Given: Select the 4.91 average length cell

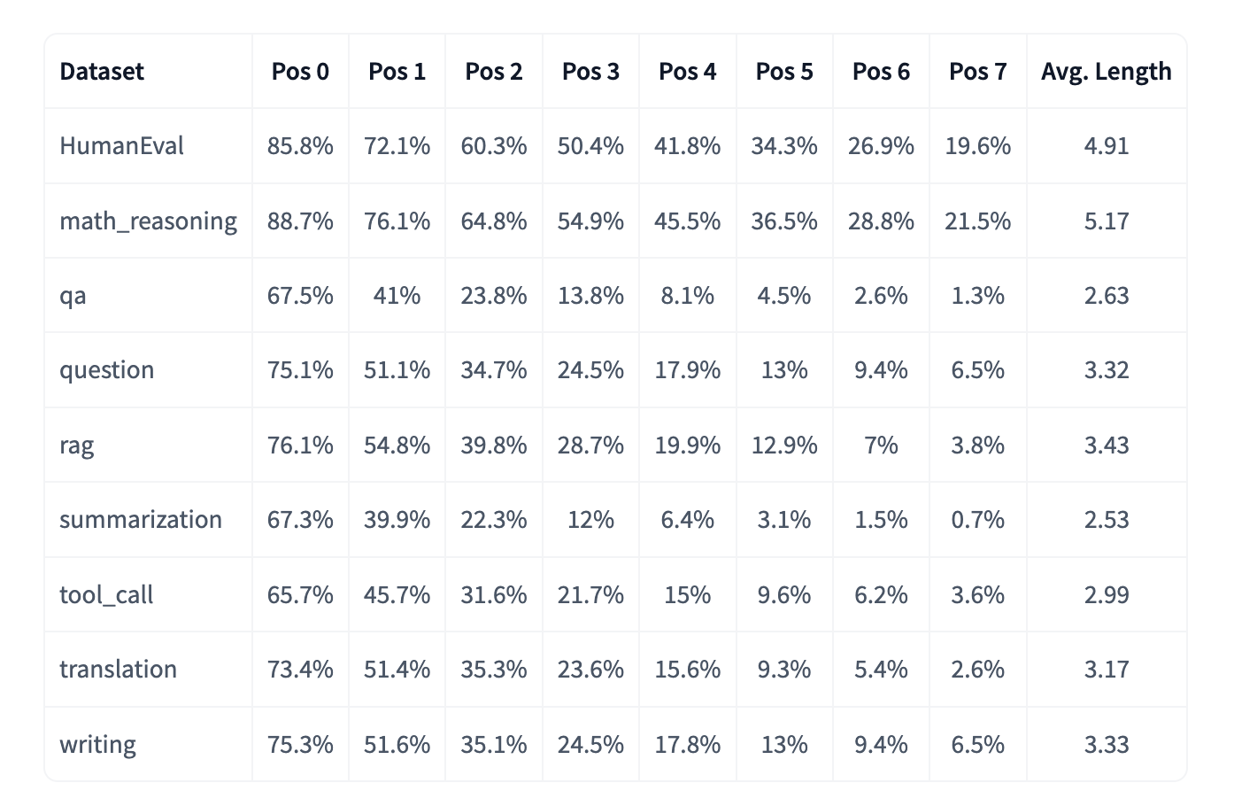Looking at the screenshot, I should click(x=1106, y=146).
